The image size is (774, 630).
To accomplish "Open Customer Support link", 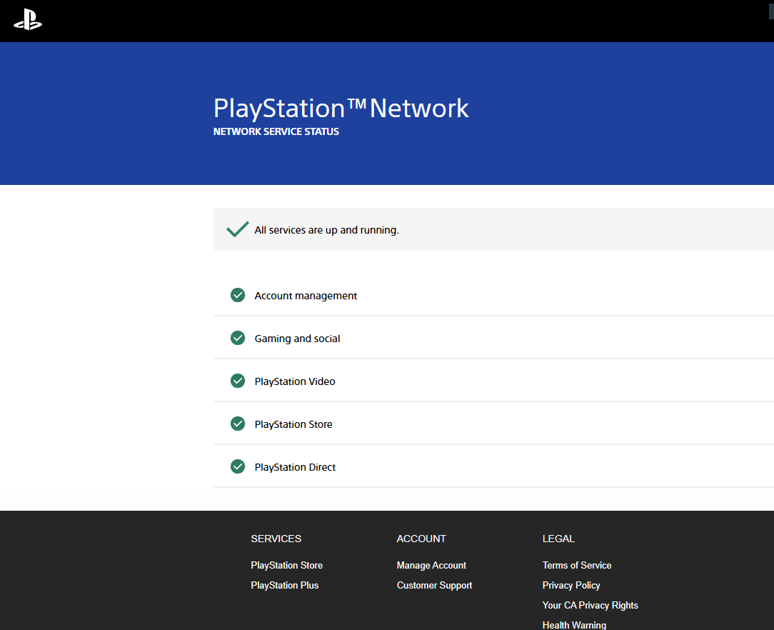I will (434, 585).
